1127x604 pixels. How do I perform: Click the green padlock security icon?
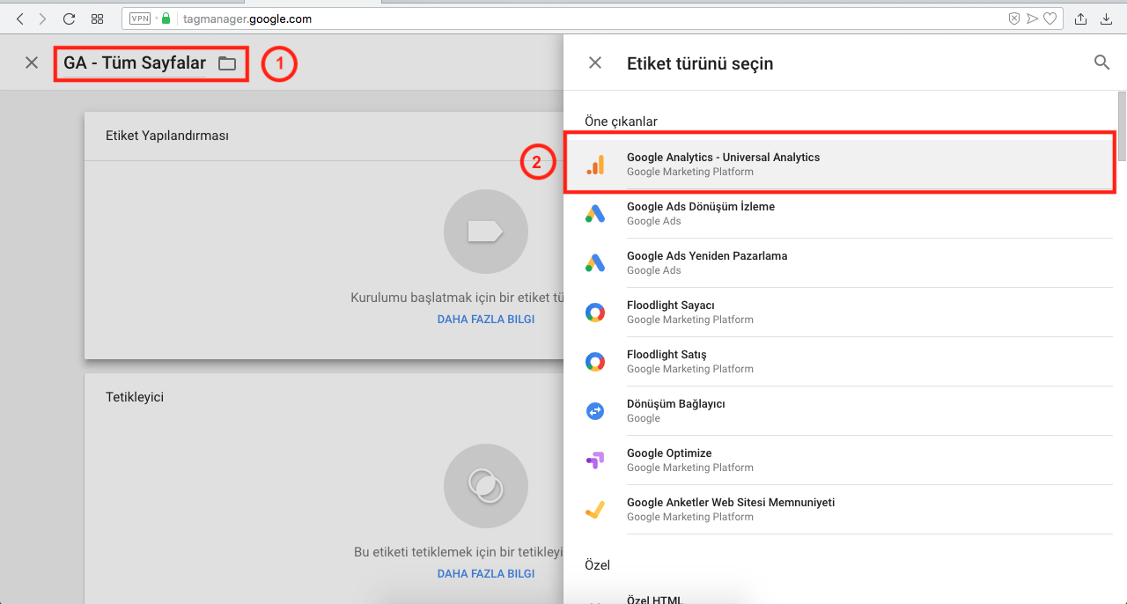click(x=165, y=18)
